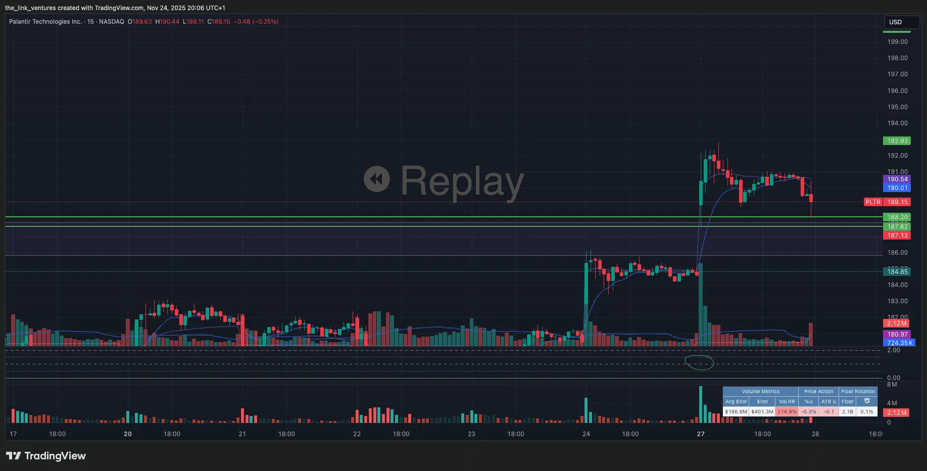Image resolution: width=927 pixels, height=471 pixels.
Task: Click the 214.9% Vol RR cell
Action: click(x=787, y=412)
